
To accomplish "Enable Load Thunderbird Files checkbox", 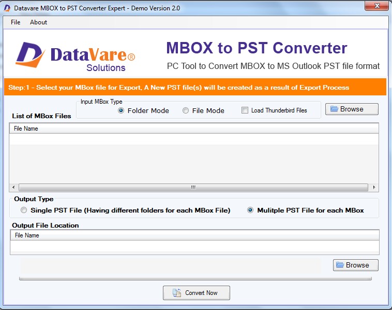I will (x=245, y=110).
